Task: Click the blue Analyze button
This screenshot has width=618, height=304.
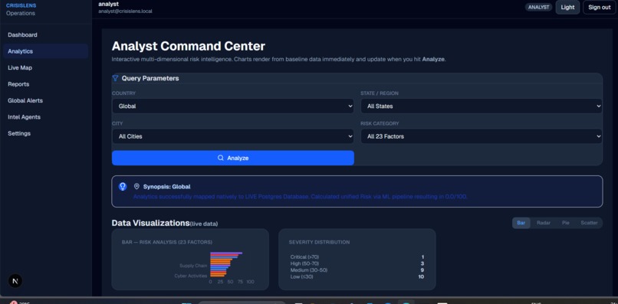Action: (x=232, y=158)
